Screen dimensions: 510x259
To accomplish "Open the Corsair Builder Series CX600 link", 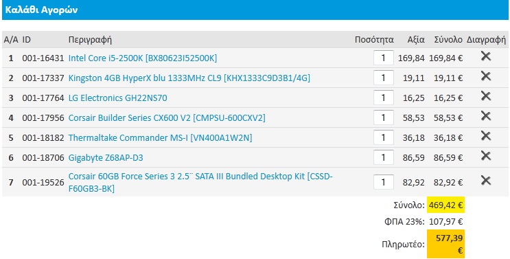I will [167, 117].
